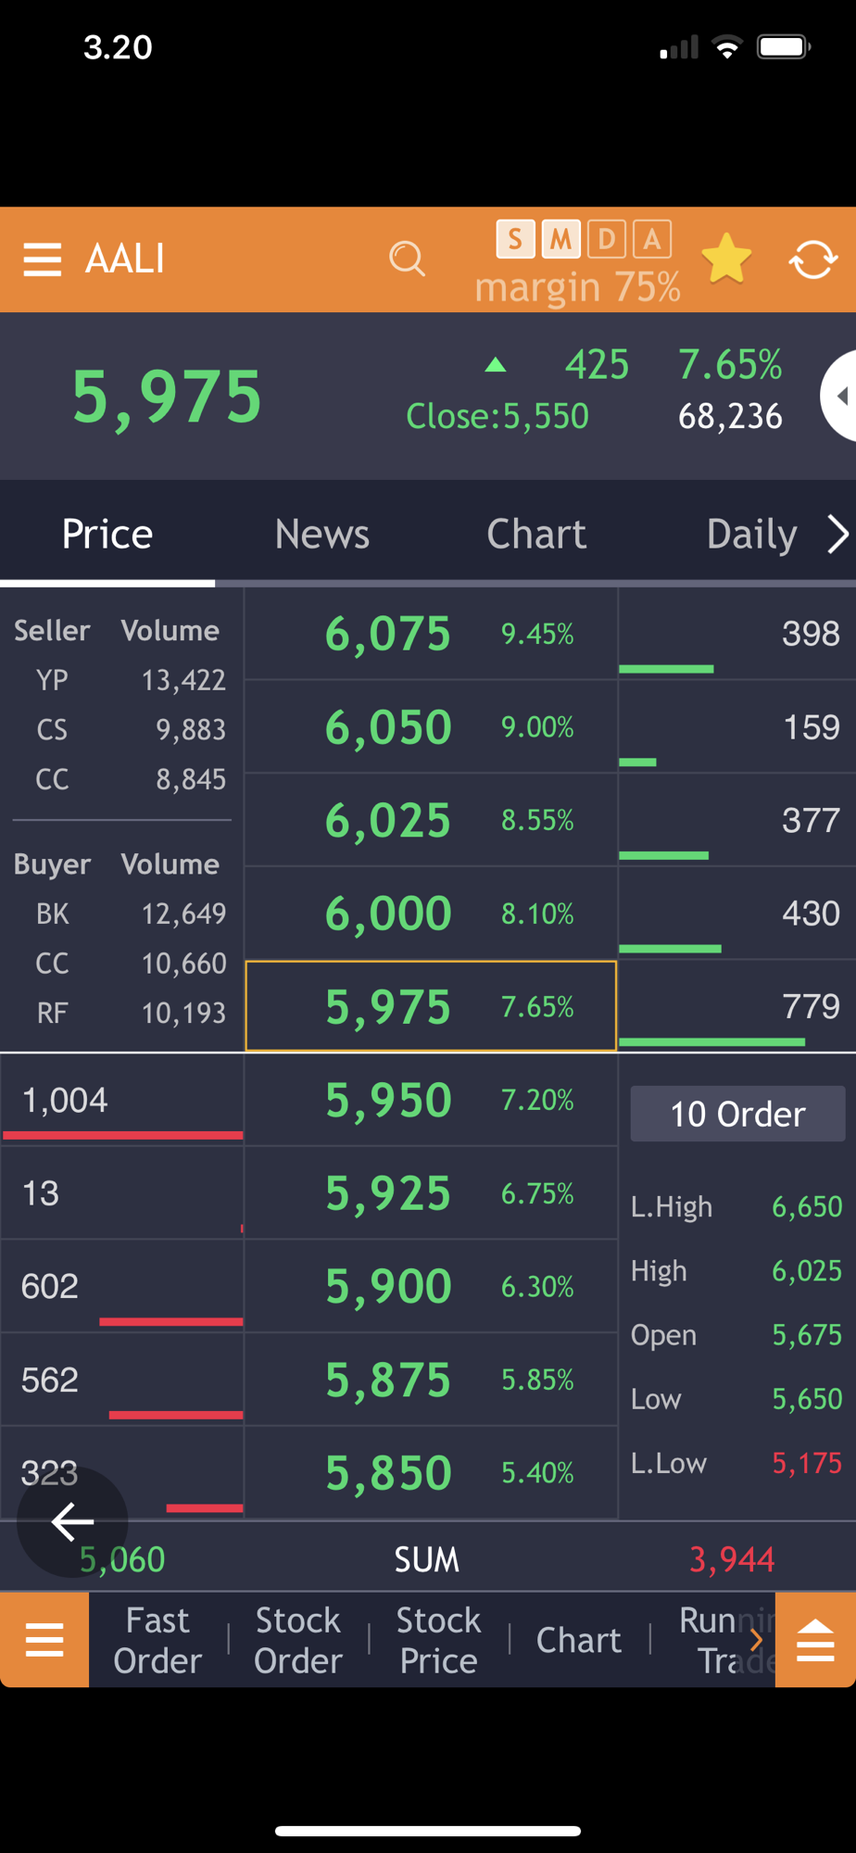The width and height of the screenshot is (856, 1853).
Task: Tap the margin 75% label
Action: tap(578, 287)
